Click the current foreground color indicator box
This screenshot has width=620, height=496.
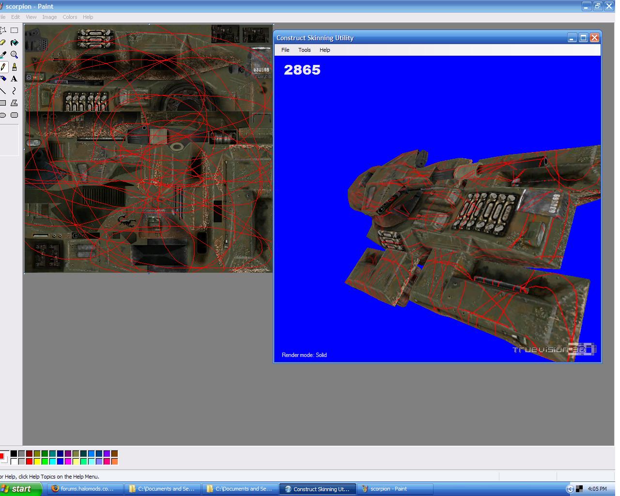point(1,456)
